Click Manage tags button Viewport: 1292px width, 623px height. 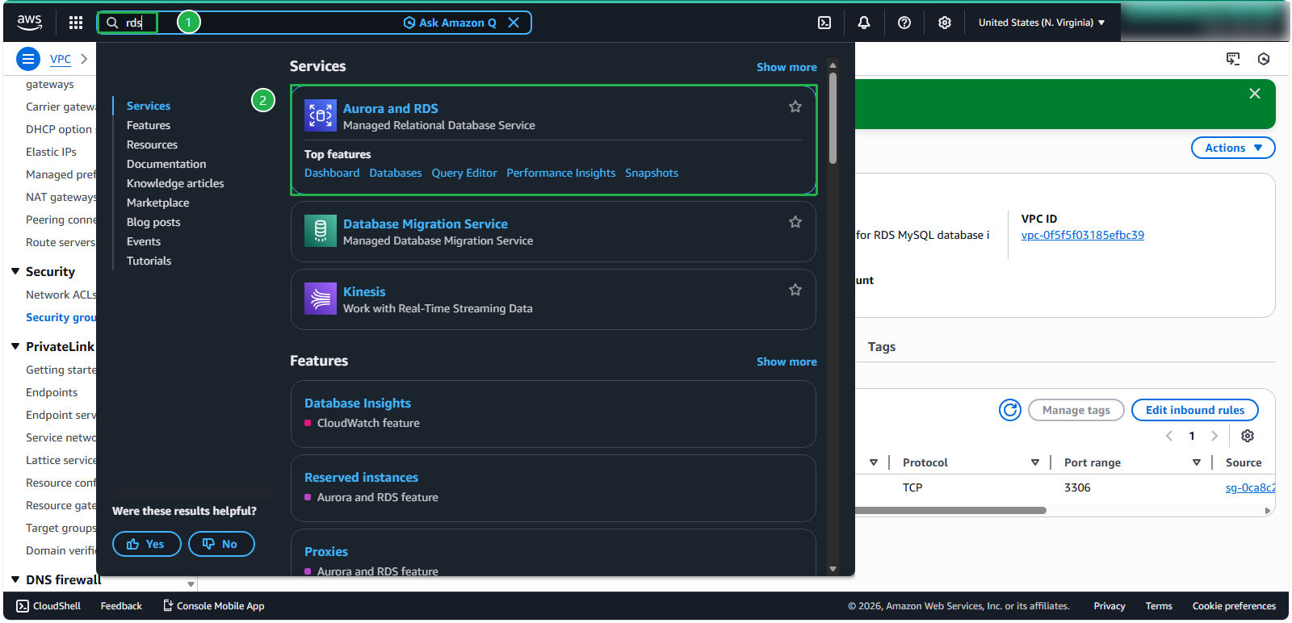pyautogui.click(x=1076, y=410)
